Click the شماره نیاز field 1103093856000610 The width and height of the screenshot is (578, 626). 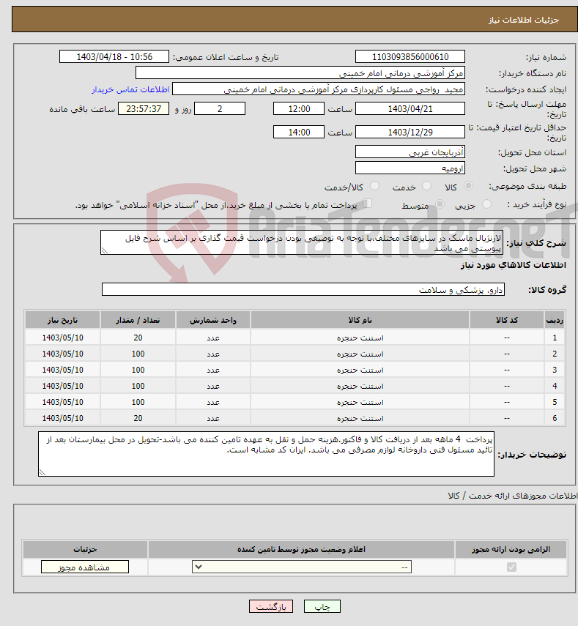[x=410, y=56]
